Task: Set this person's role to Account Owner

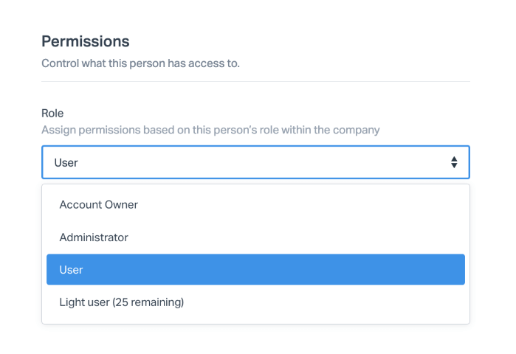Action: tap(99, 204)
